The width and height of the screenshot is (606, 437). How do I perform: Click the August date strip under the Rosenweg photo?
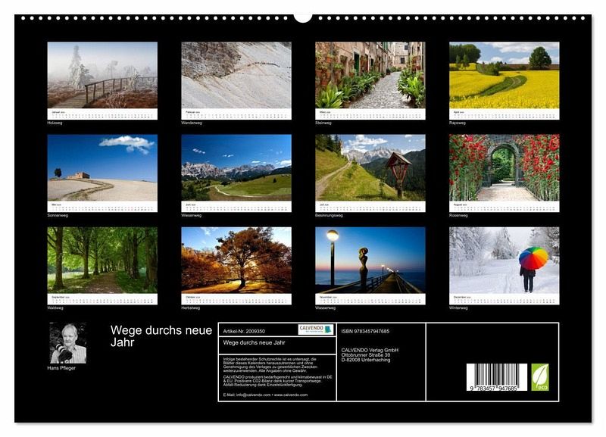tap(504, 206)
